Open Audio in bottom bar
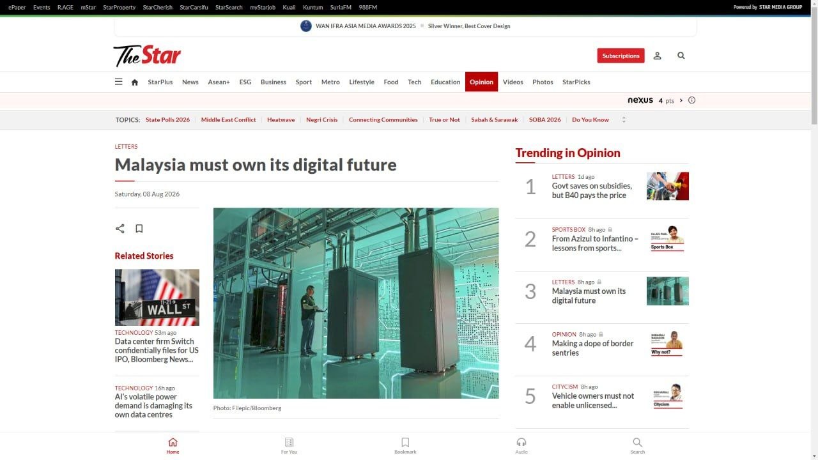 coord(521,446)
